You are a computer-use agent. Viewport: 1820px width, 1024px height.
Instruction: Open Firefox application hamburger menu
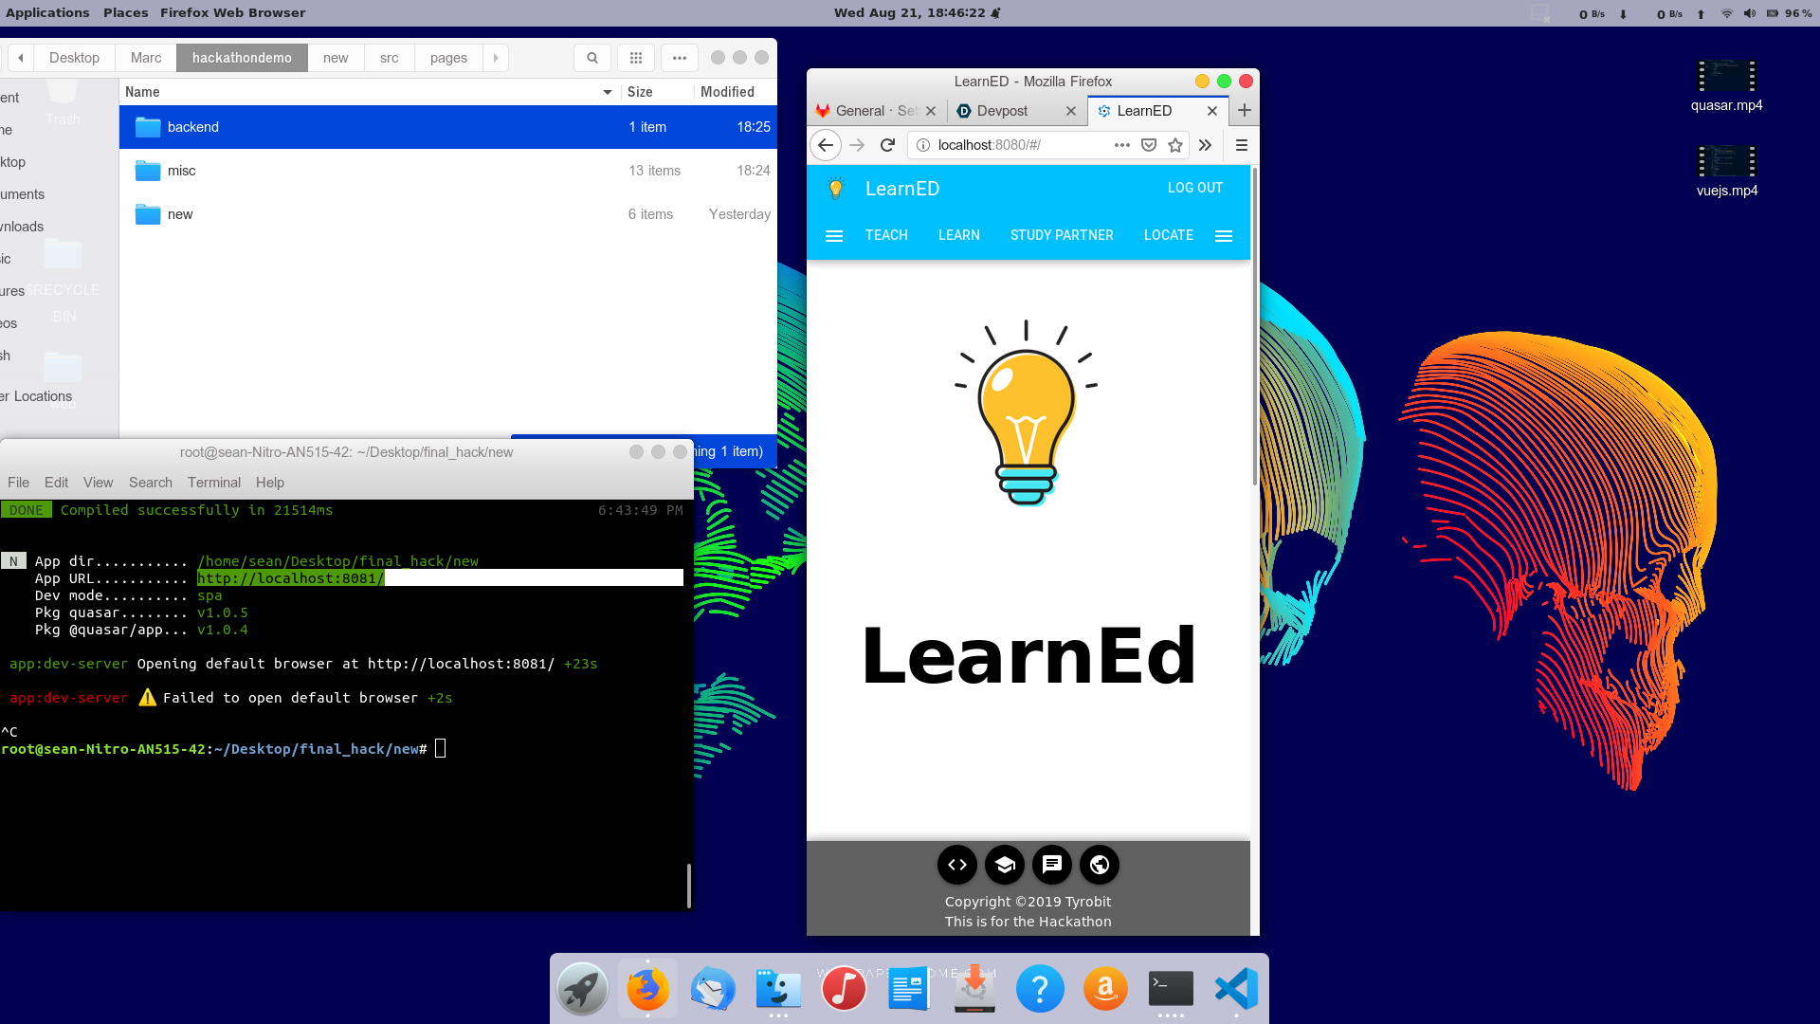coord(1241,145)
